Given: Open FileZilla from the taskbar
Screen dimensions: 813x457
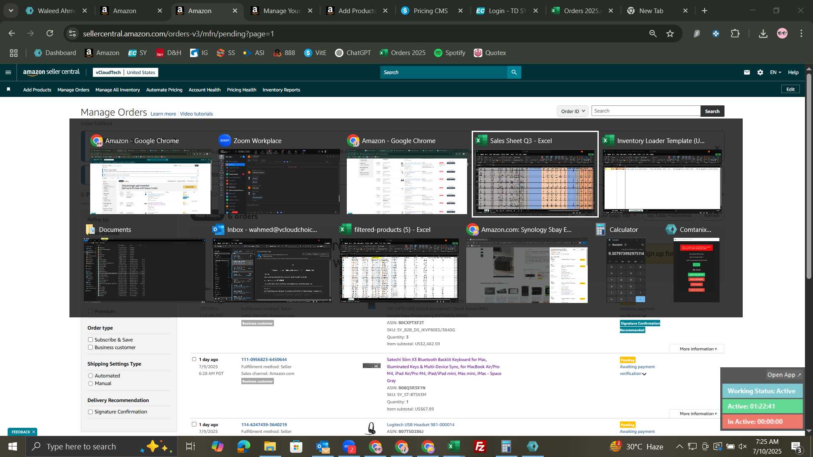Looking at the screenshot, I should [480, 446].
